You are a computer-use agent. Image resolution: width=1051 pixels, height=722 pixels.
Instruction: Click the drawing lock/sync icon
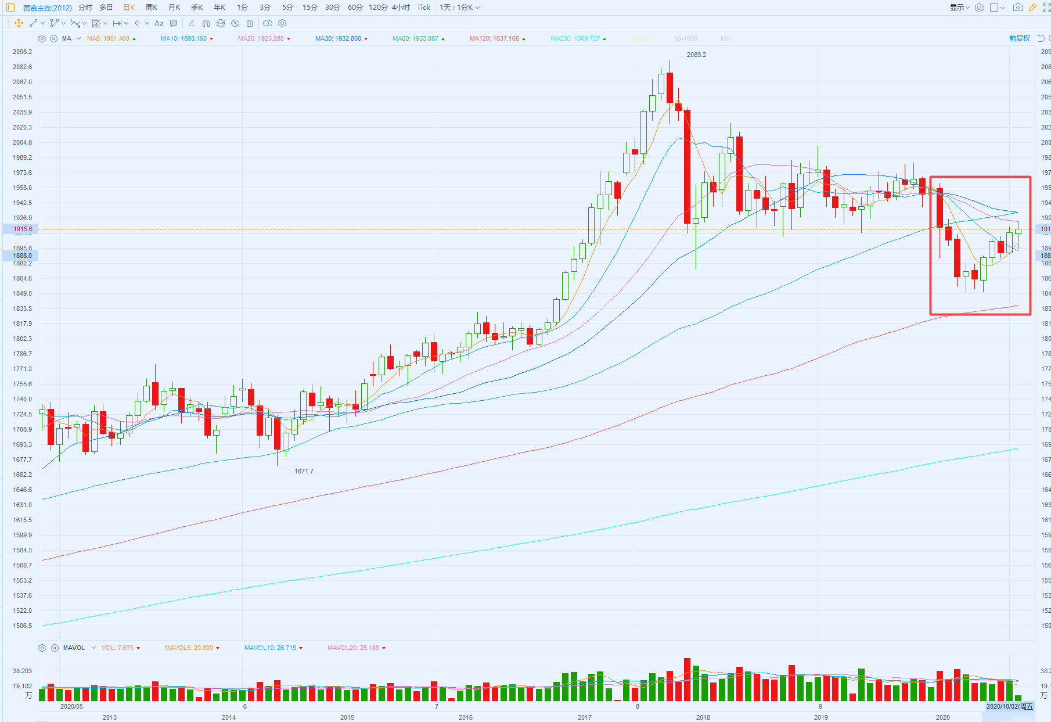point(221,23)
